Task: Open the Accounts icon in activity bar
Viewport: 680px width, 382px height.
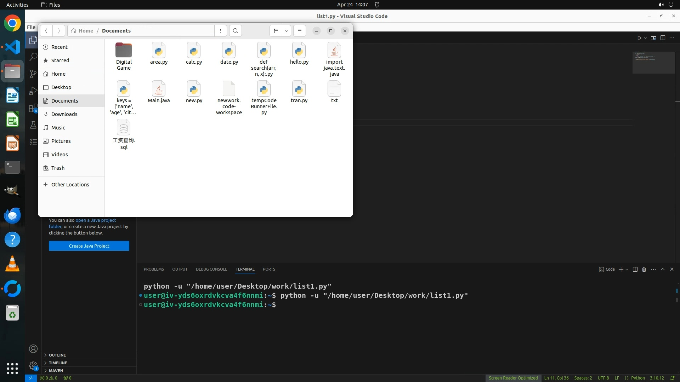Action: pyautogui.click(x=33, y=349)
